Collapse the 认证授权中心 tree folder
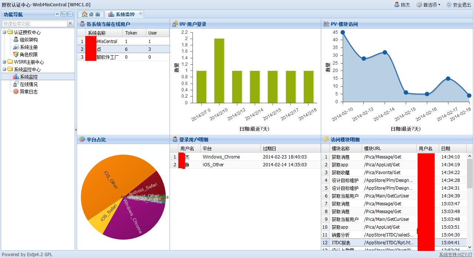 (x=4, y=32)
